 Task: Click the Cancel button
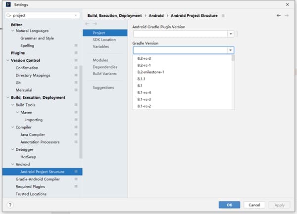click(x=254, y=205)
